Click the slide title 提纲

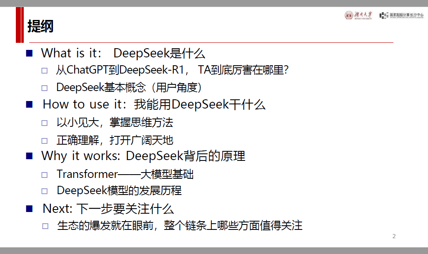tap(40, 27)
